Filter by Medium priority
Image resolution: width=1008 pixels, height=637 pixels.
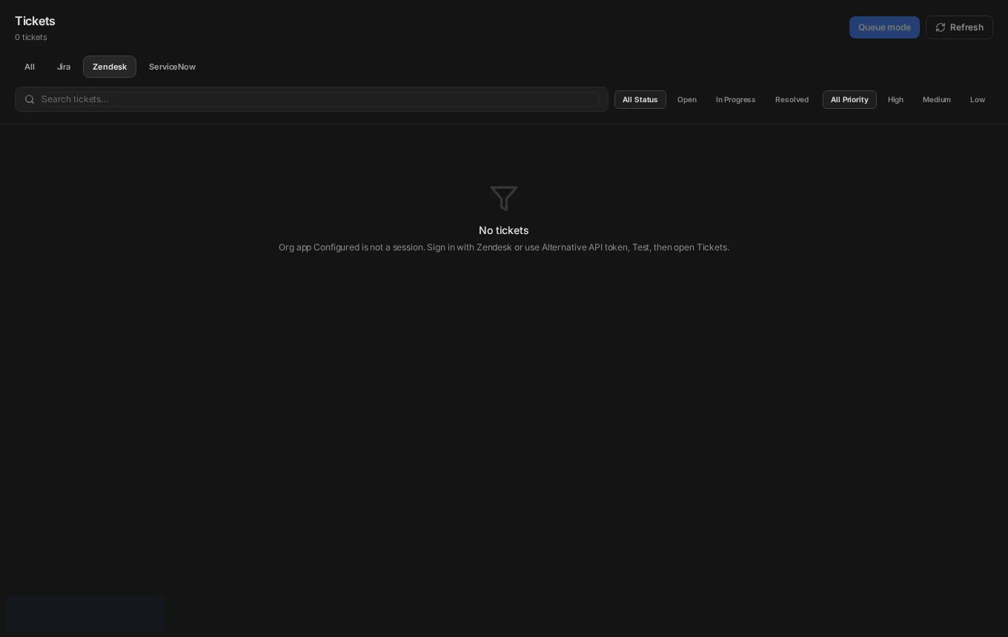click(x=937, y=100)
